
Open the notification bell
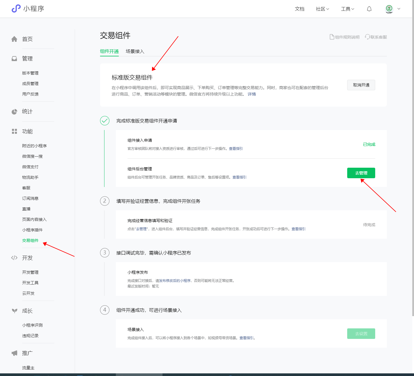369,9
